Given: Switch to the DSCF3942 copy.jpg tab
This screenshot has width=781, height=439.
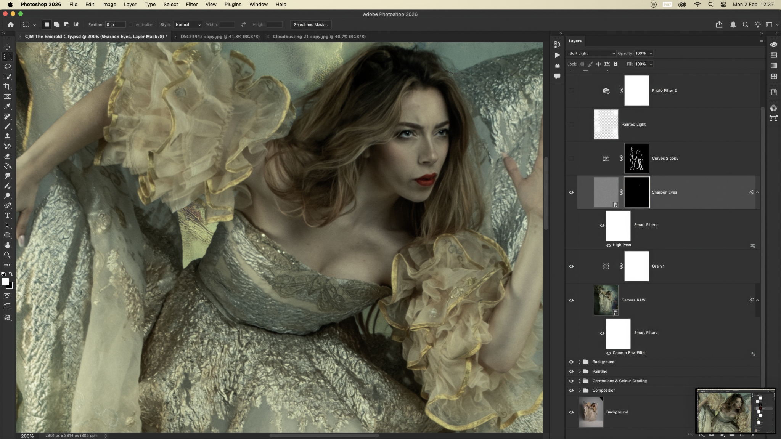Looking at the screenshot, I should coord(220,37).
